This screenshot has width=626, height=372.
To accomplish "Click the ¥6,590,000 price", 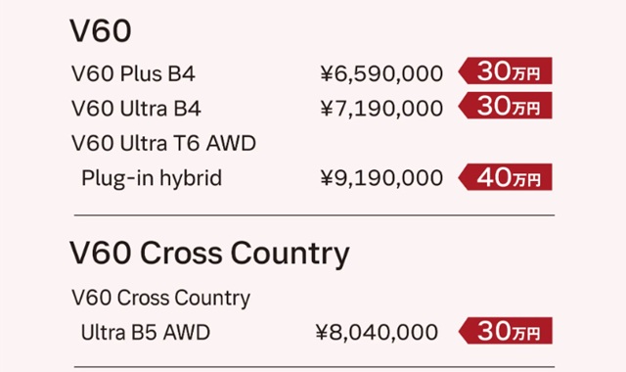I will (x=381, y=74).
